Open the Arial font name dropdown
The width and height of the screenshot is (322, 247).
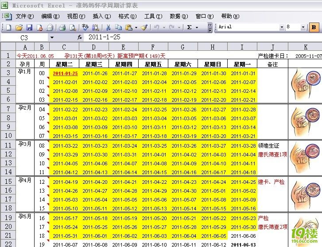tap(282, 27)
